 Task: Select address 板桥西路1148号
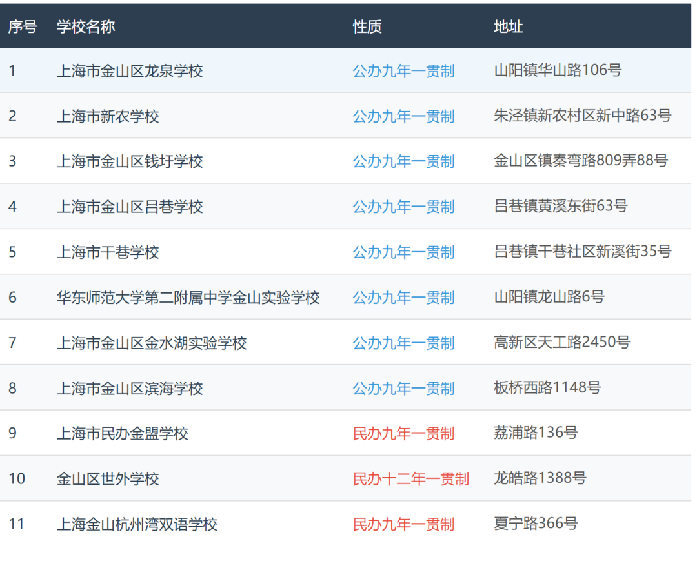tap(548, 387)
